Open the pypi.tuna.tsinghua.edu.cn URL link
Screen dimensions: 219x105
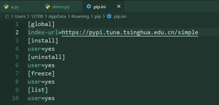[x=130, y=33]
